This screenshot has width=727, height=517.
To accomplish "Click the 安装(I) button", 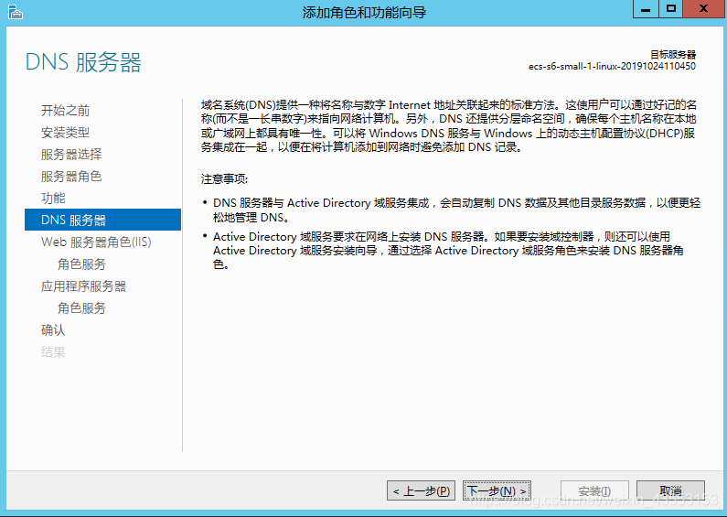I will (x=593, y=491).
